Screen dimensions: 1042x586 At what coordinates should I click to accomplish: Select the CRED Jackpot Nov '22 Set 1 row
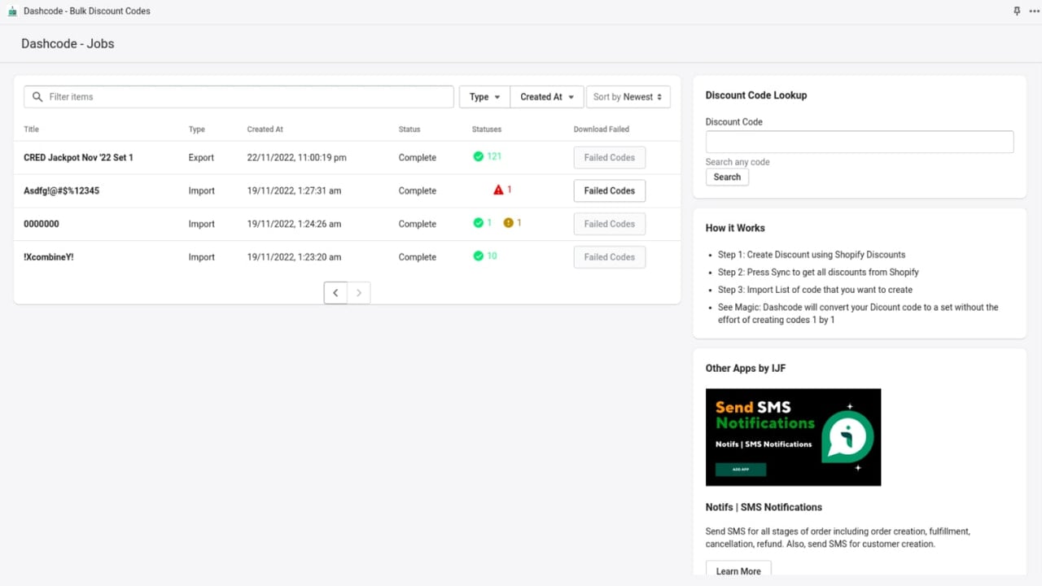[347, 157]
